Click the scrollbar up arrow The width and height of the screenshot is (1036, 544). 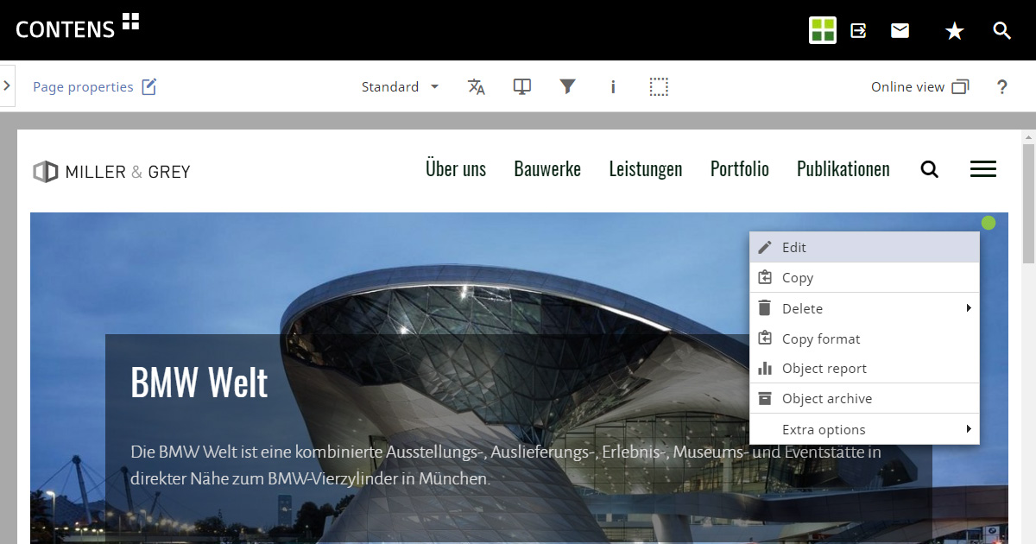[1028, 136]
